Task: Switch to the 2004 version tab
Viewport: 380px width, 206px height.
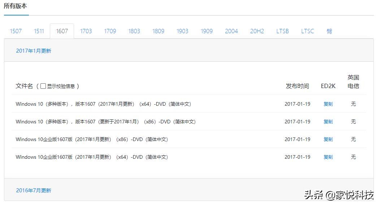Action: tap(231, 31)
